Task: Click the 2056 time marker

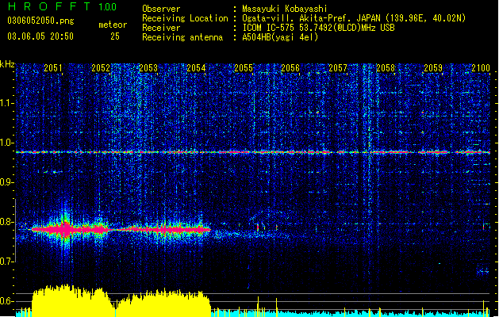Action: pyautogui.click(x=290, y=67)
